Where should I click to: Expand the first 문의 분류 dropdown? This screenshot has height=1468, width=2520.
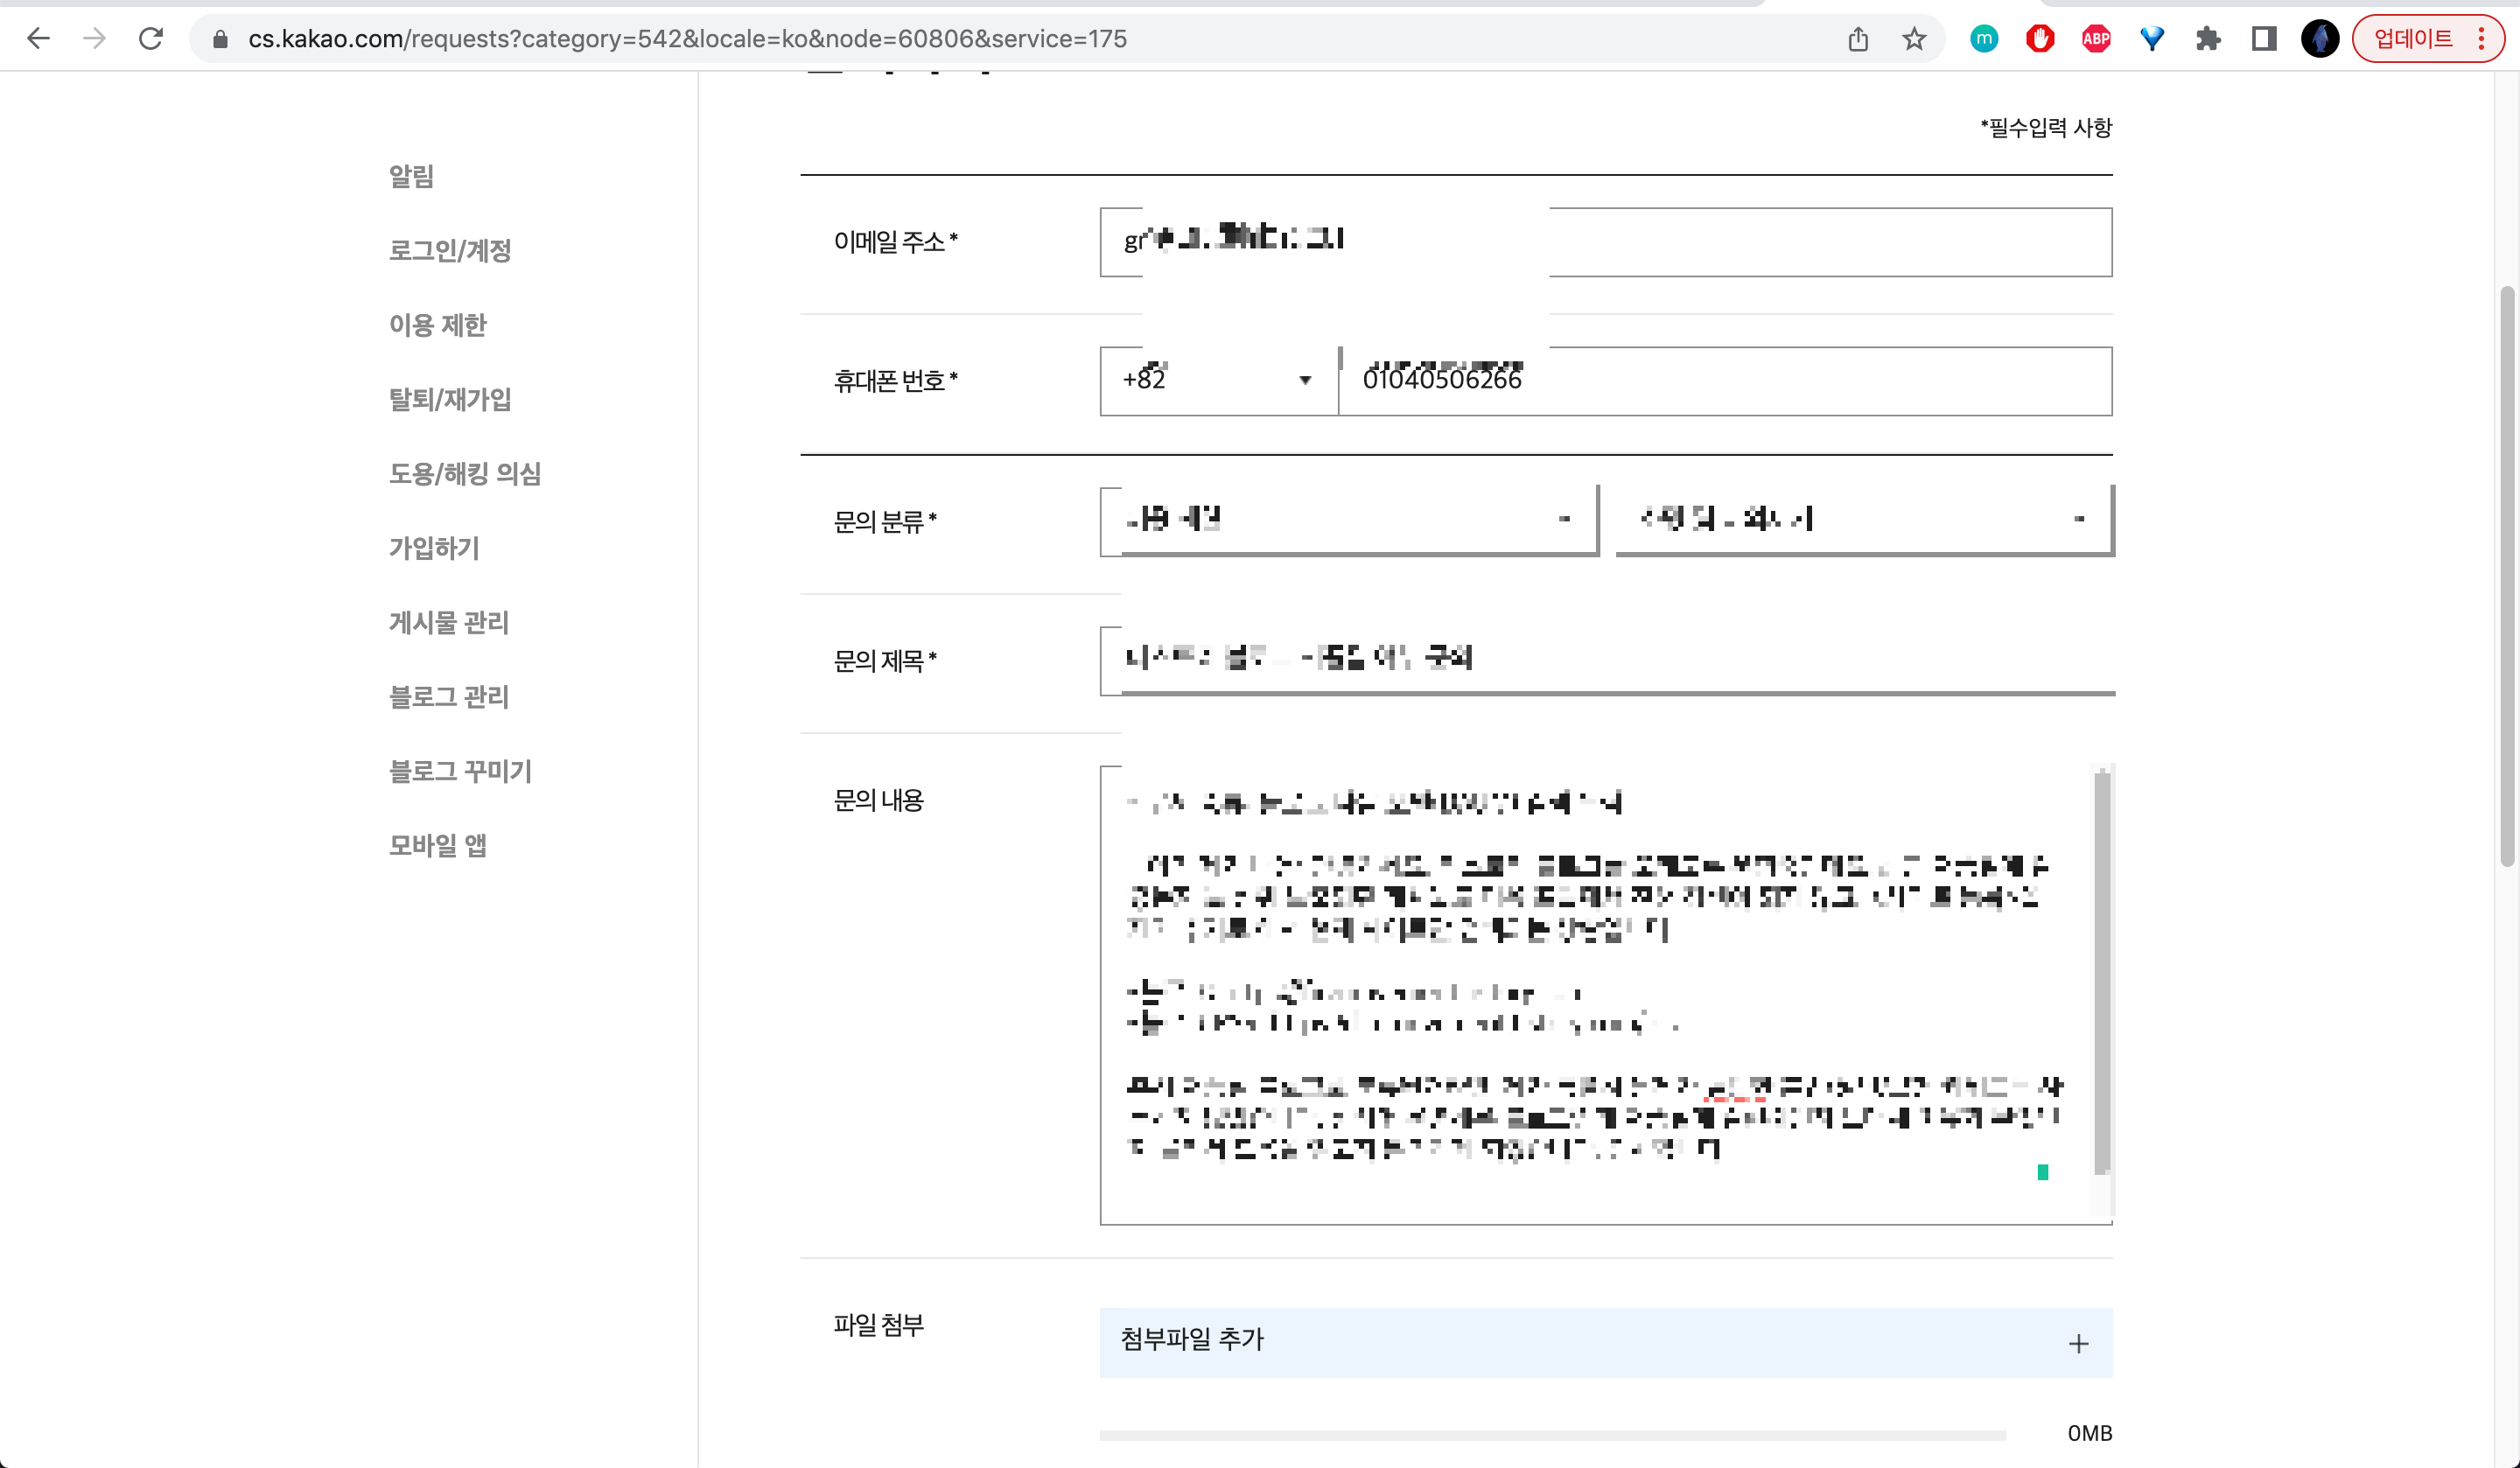tap(1348, 520)
